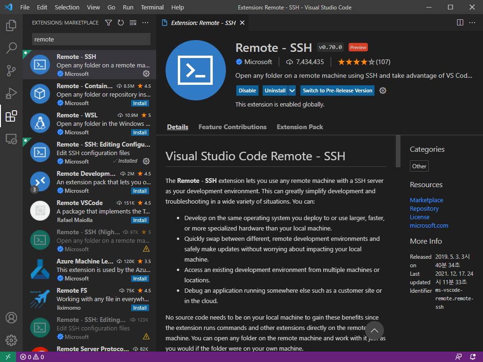The height and width of the screenshot is (362, 483).
Task: Open Run and Debug view
Action: click(x=11, y=94)
